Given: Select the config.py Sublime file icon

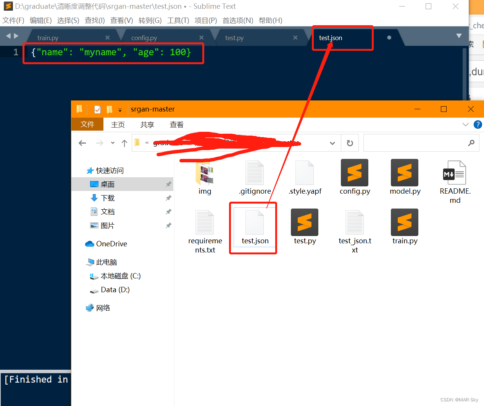Looking at the screenshot, I should (x=355, y=173).
